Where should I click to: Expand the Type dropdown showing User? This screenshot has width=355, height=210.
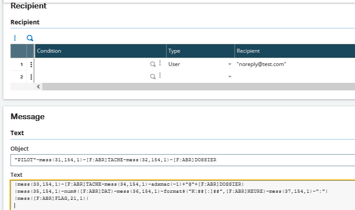point(229,65)
